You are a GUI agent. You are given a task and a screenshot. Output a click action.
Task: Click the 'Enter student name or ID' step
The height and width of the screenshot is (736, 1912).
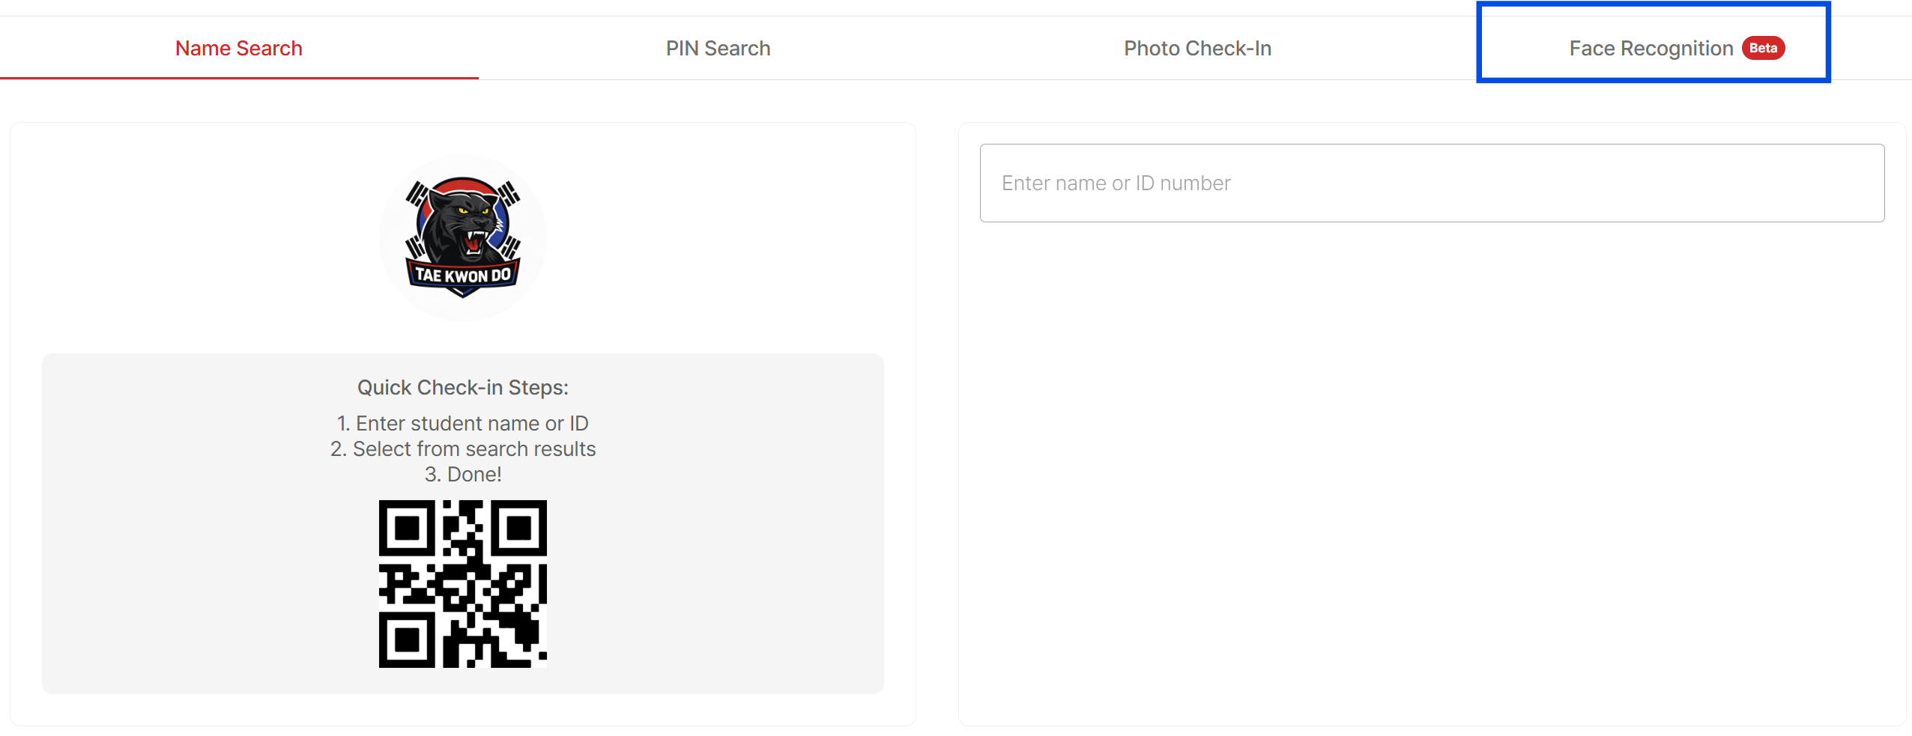pos(463,423)
